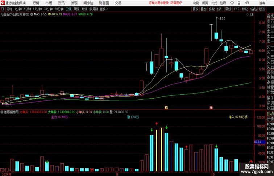Click the customer service headset icon

232,3
